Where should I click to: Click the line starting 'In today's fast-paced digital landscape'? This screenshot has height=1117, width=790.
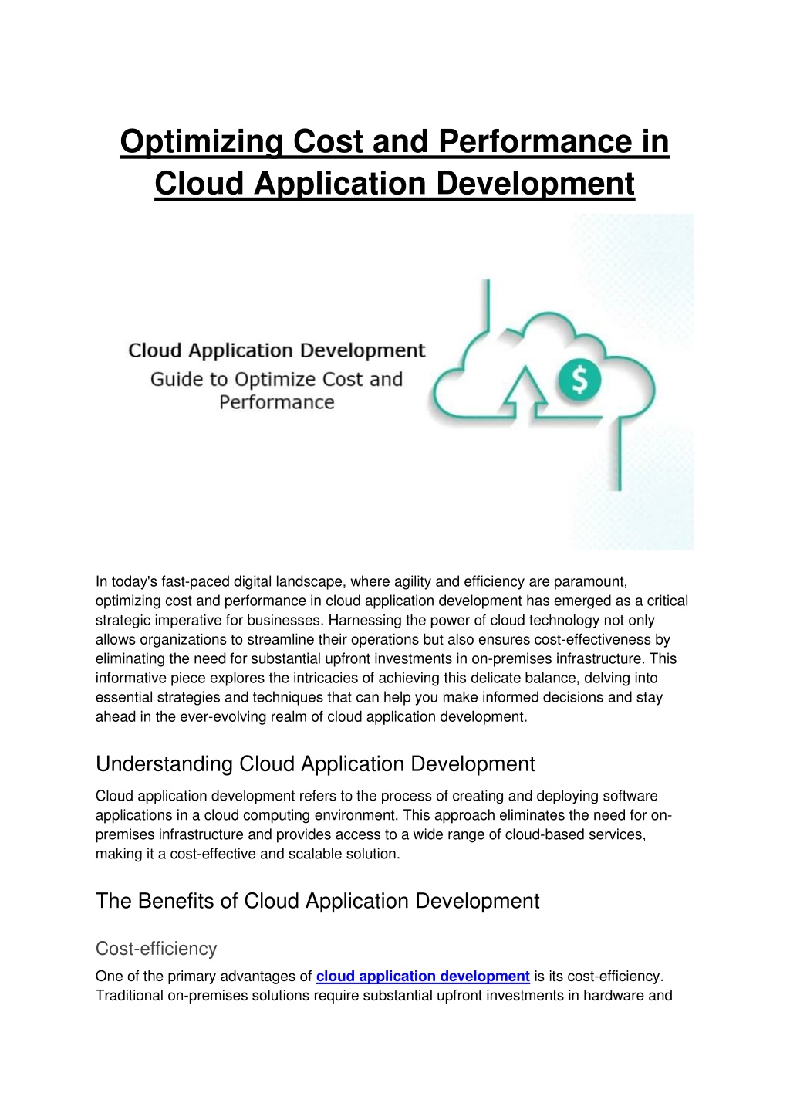tap(362, 582)
